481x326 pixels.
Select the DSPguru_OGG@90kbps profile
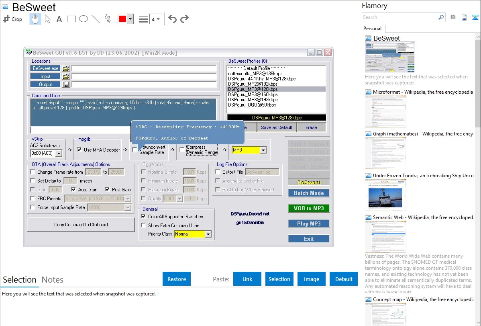click(252, 105)
